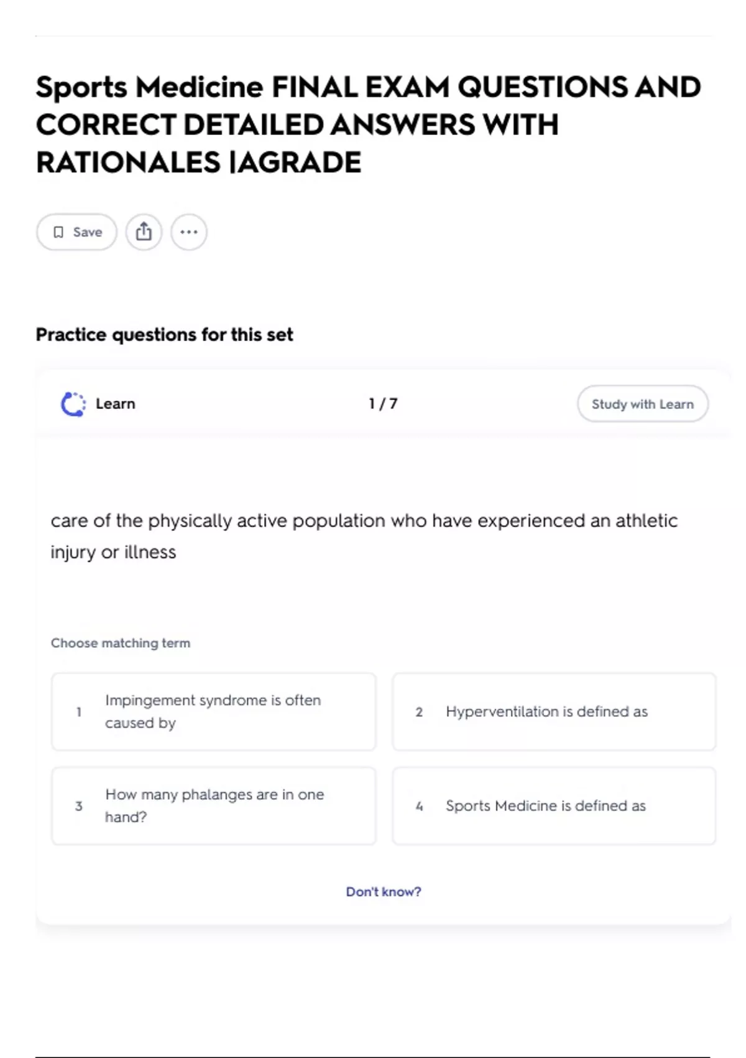The height and width of the screenshot is (1058, 746).
Task: Click the number 2 badge beside Hyperventilation
Action: (x=419, y=712)
